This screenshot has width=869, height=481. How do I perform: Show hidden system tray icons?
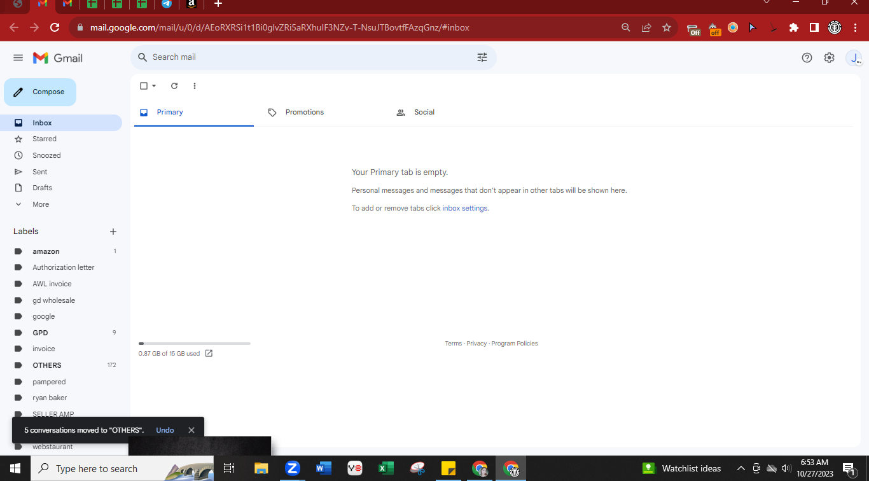[x=741, y=468]
